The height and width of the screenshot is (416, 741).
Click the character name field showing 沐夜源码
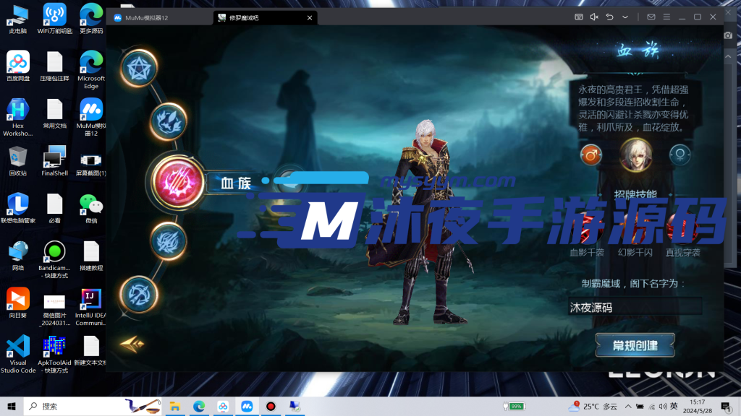point(635,306)
